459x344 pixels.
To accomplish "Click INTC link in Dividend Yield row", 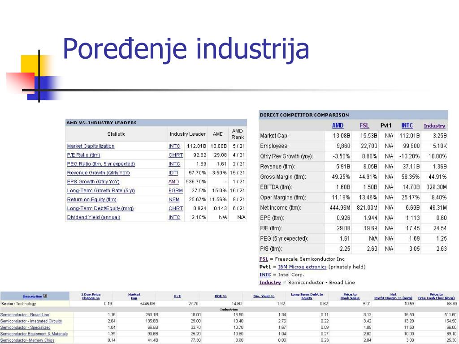I will tap(174, 217).
